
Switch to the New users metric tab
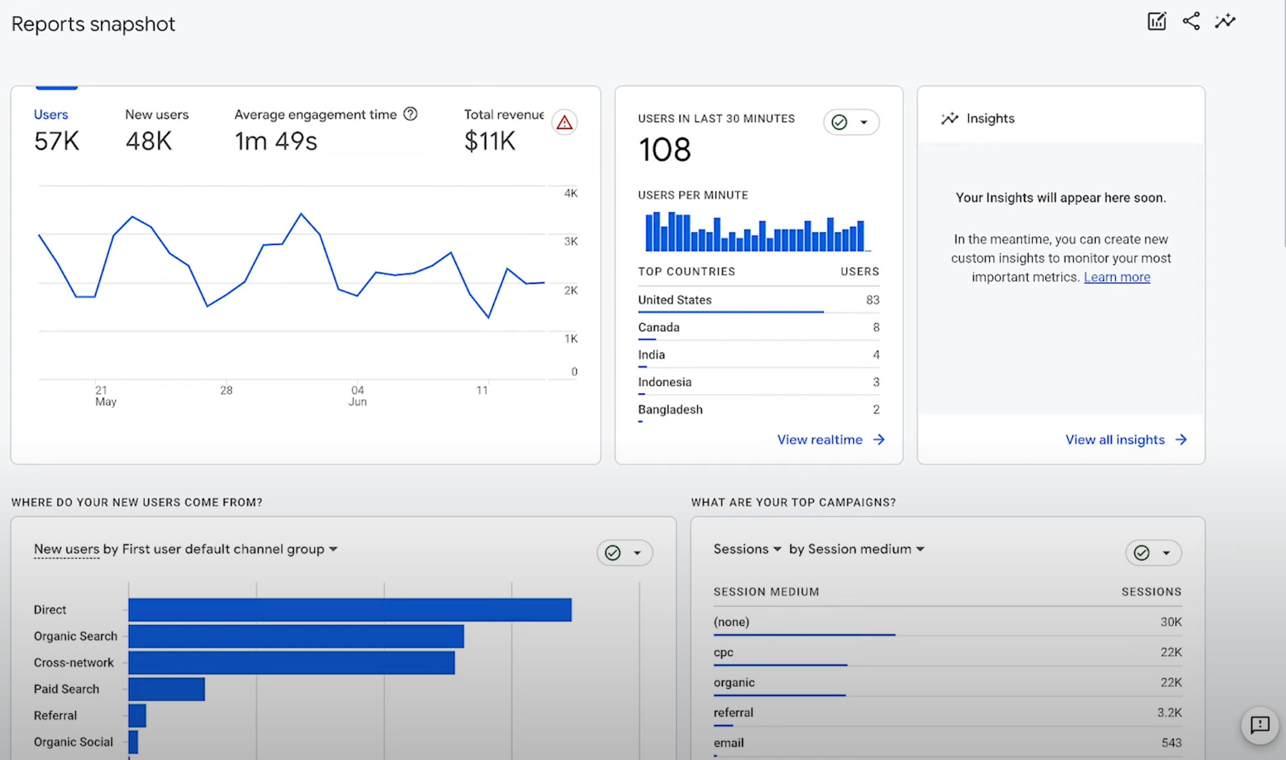click(157, 114)
